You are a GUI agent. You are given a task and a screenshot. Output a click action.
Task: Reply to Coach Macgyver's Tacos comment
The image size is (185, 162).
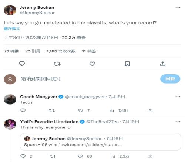pyautogui.click(x=23, y=110)
